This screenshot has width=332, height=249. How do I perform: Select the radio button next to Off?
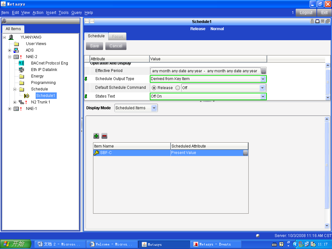pos(178,88)
